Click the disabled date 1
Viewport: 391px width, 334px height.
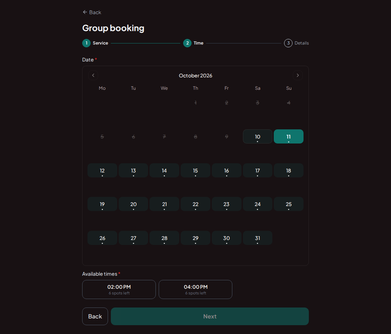tap(195, 102)
